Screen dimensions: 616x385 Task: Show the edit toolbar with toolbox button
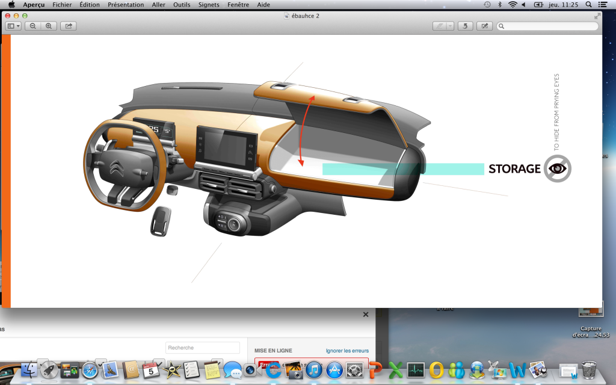[484, 26]
